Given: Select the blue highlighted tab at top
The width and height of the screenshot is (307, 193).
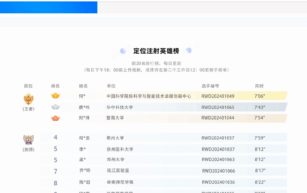Looking at the screenshot, I should [49, 7].
